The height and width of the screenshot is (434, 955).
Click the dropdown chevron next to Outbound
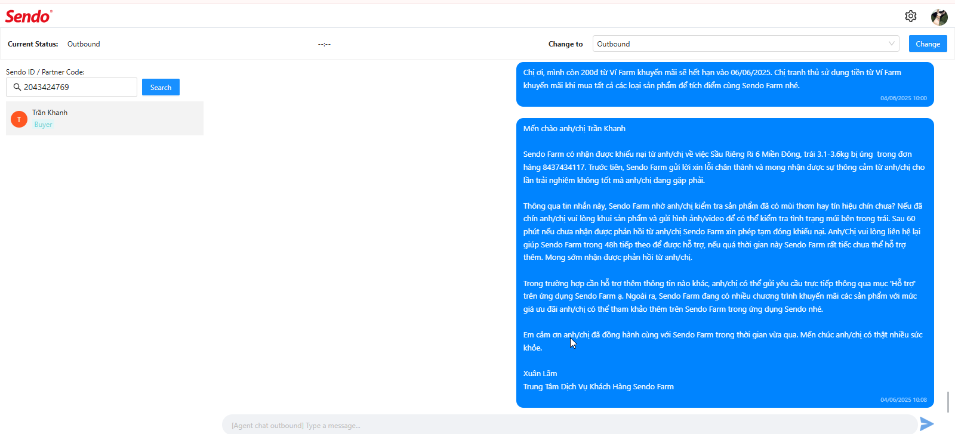point(892,44)
